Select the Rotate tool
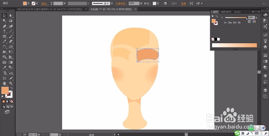This screenshot has width=269, height=136. [x=4, y=47]
